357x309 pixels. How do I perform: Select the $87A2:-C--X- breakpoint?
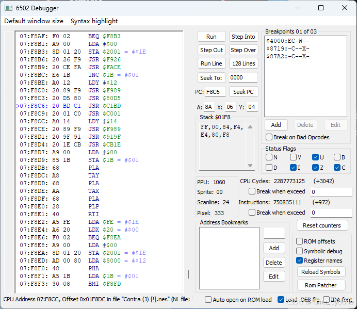pyautogui.click(x=288, y=56)
